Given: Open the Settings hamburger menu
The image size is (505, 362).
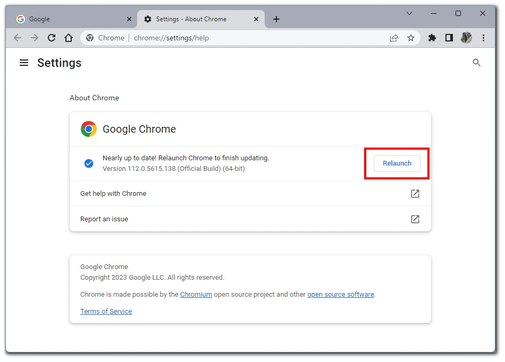Looking at the screenshot, I should [24, 63].
